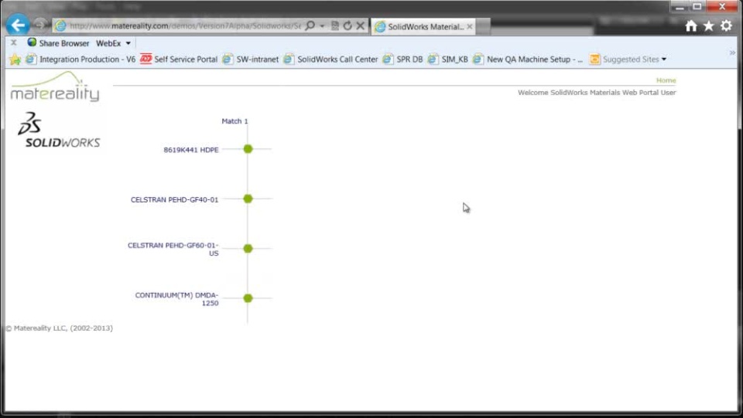Minimize the browser window

pos(680,7)
